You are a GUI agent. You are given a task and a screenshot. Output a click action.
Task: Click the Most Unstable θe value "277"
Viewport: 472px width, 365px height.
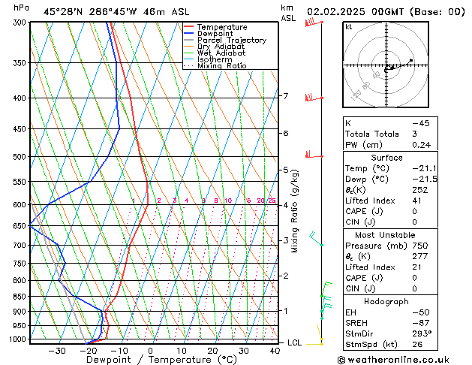click(420, 256)
